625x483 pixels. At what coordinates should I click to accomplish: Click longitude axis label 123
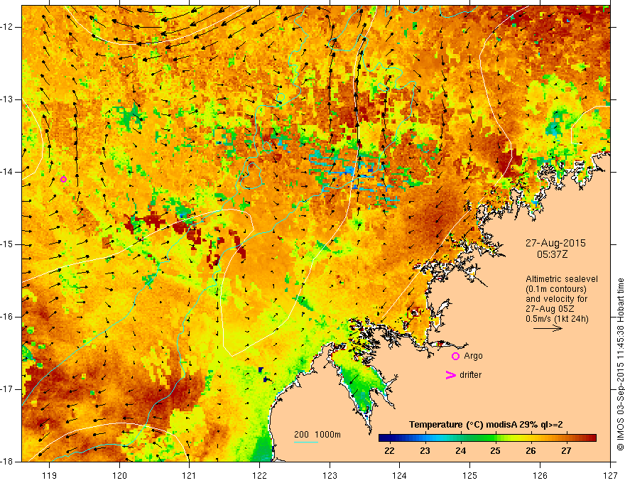point(330,475)
